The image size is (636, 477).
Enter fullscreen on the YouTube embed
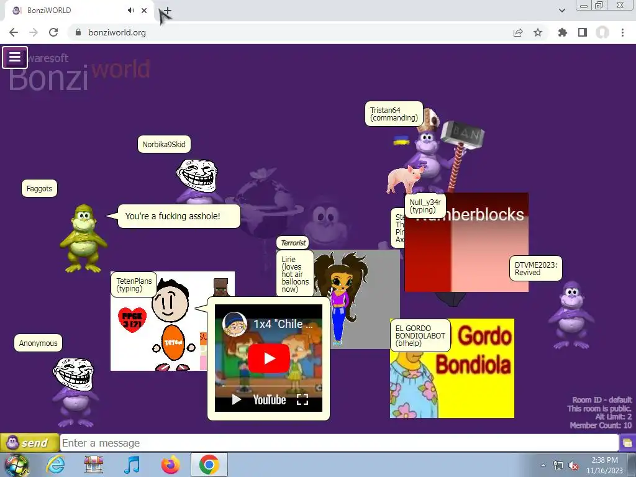click(x=302, y=399)
